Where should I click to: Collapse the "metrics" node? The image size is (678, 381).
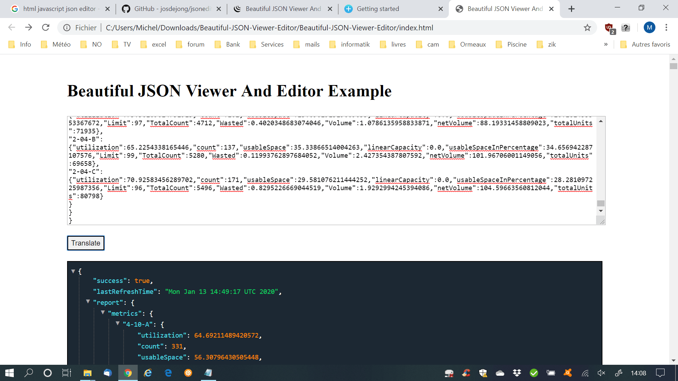pyautogui.click(x=103, y=313)
